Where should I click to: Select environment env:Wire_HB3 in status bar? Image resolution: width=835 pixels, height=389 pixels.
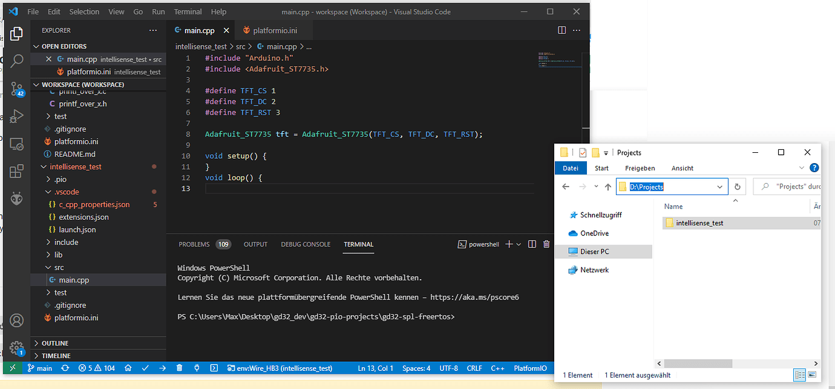pyautogui.click(x=280, y=368)
